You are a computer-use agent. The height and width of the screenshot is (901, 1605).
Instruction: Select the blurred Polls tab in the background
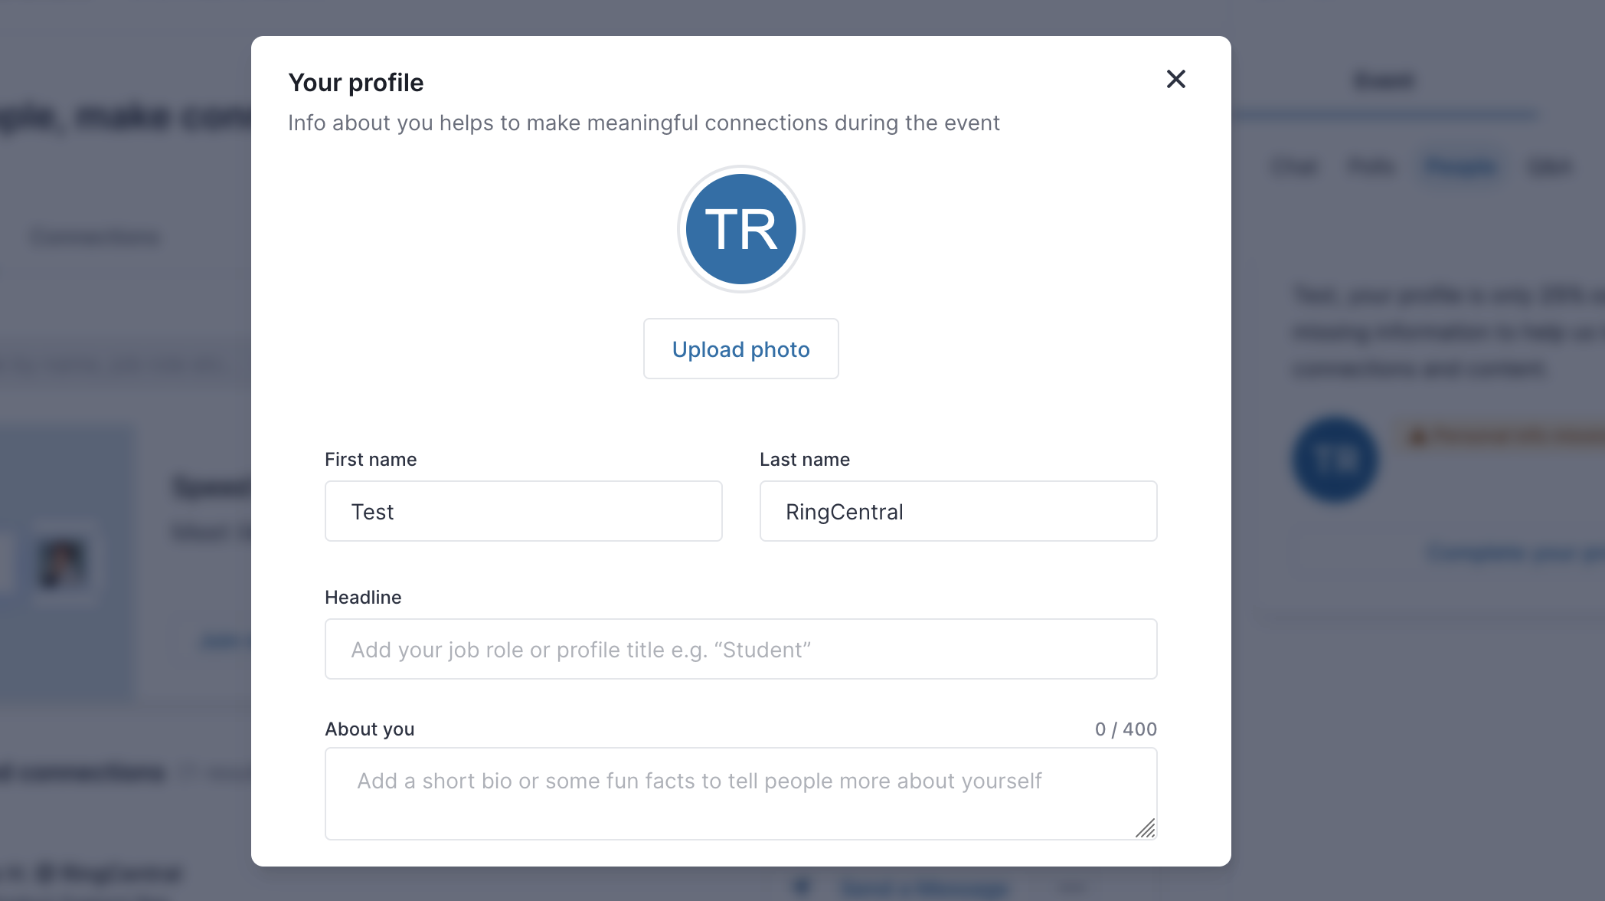[1371, 166]
